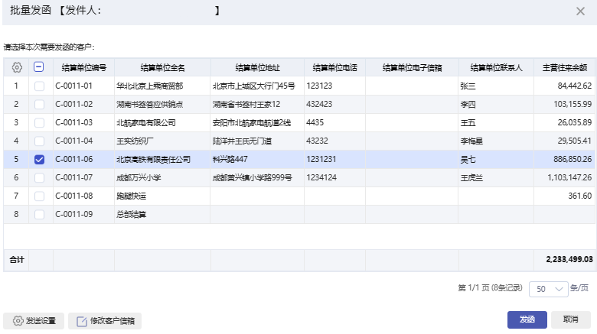Viewport: 597px width, 334px height.
Task: Uncheck the checkbox for C-0011-06 row
Action: pos(39,159)
